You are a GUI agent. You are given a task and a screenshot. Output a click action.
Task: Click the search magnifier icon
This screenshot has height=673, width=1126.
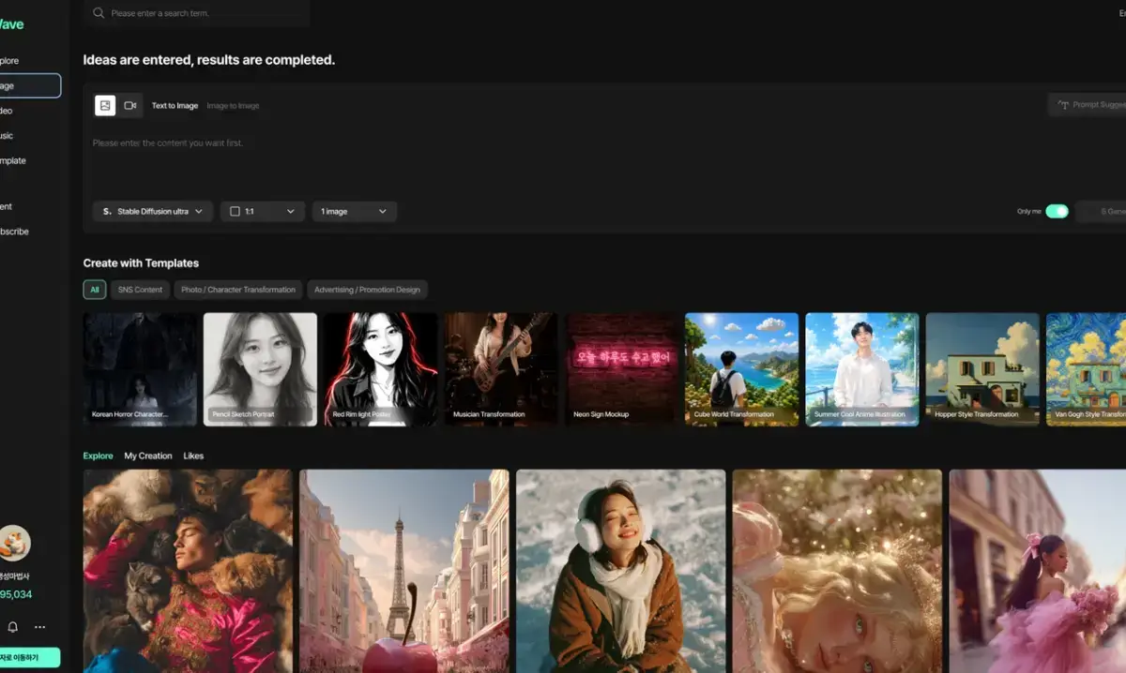[x=99, y=13]
